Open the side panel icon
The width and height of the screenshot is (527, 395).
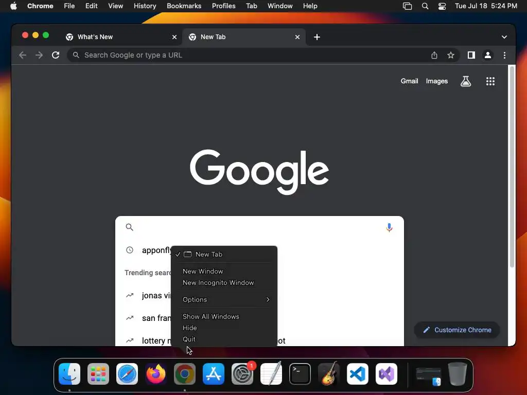click(x=471, y=55)
